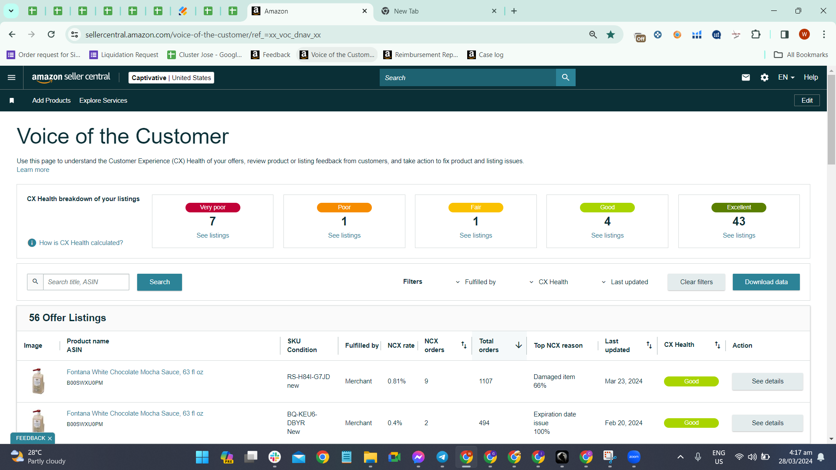Switch to the Amazon browser tab
836x470 pixels.
click(x=310, y=11)
